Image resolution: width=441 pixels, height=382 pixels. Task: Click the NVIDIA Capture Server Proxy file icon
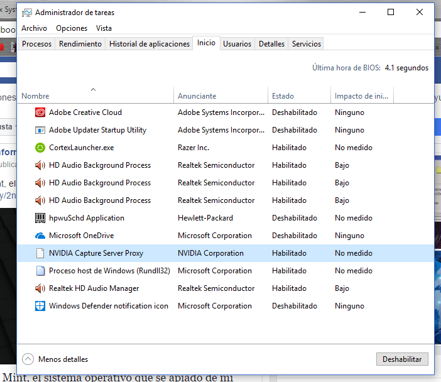pos(40,253)
